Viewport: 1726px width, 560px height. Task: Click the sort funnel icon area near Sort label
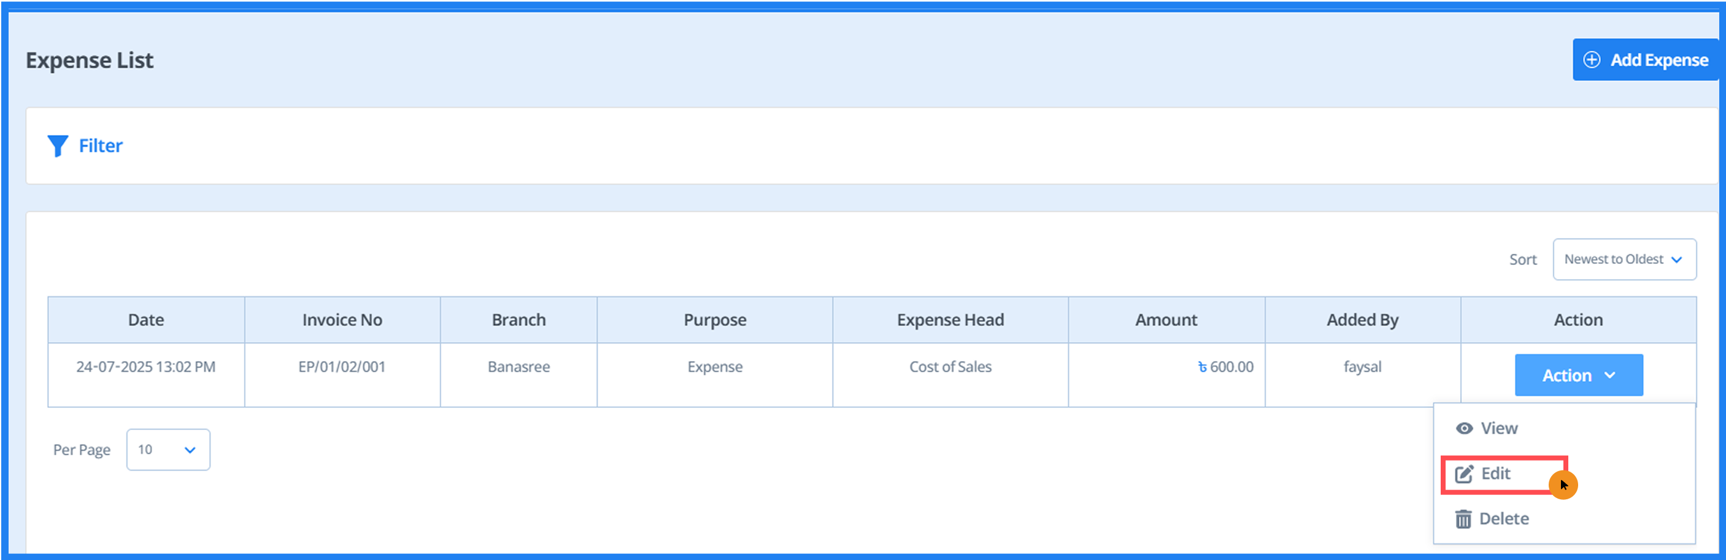coord(1522,259)
